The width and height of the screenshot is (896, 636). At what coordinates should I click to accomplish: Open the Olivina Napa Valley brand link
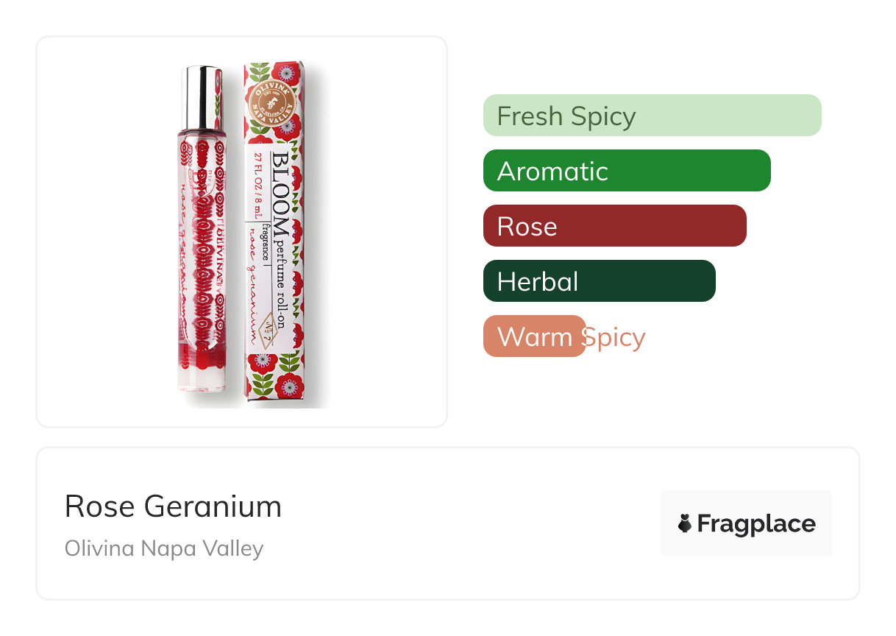pyautogui.click(x=164, y=548)
